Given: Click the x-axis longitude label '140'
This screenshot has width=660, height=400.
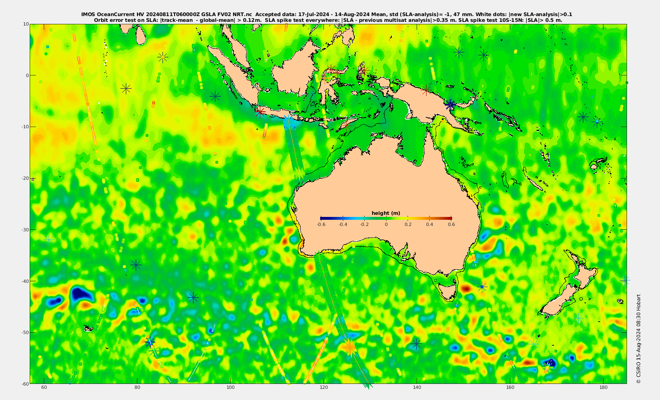Looking at the screenshot, I should click(x=417, y=387).
